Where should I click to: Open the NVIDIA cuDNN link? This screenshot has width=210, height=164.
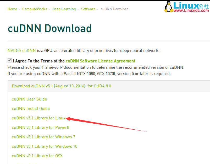[21, 51]
